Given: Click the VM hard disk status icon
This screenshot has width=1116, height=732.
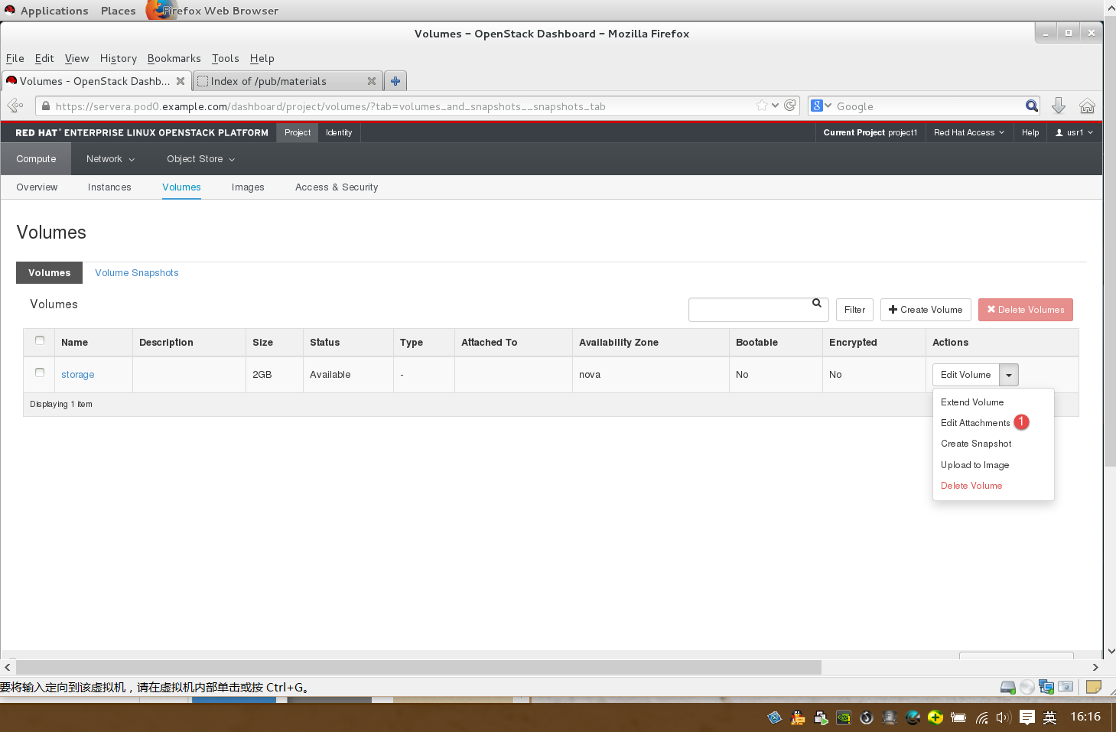Looking at the screenshot, I should pos(1008,687).
